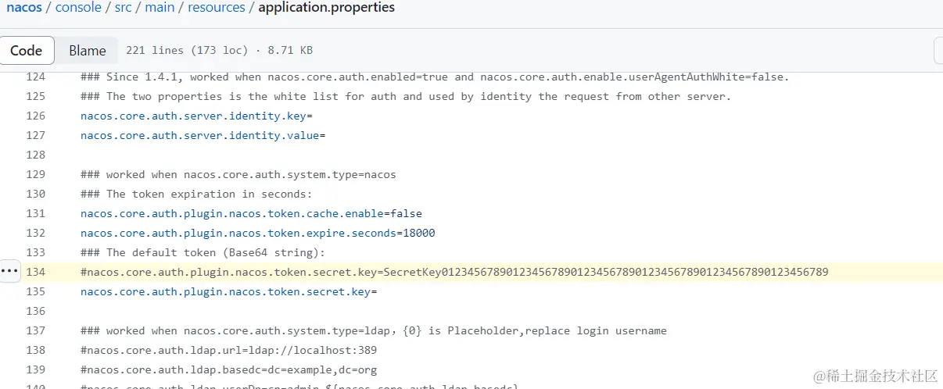This screenshot has height=389, width=943.
Task: Click the nacos.core.auth.server.identity.value= line
Action: click(x=203, y=136)
